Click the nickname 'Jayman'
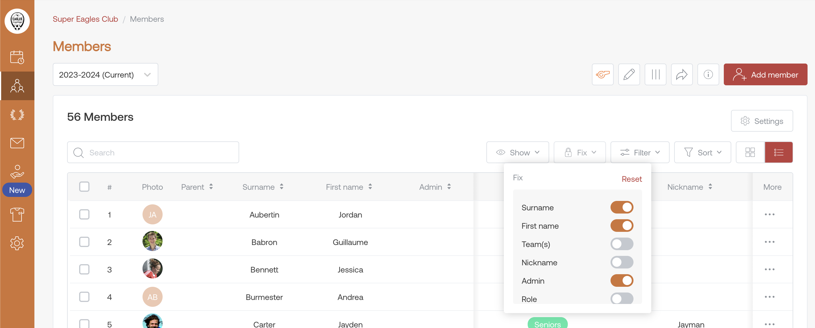Viewport: 815px width, 328px height. [x=691, y=324]
